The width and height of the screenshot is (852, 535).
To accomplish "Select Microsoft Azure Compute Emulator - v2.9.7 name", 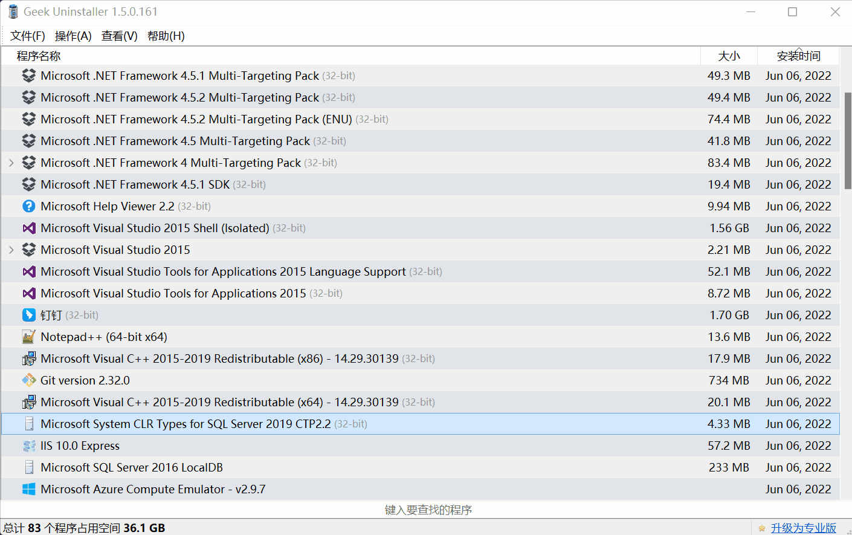I will click(153, 489).
